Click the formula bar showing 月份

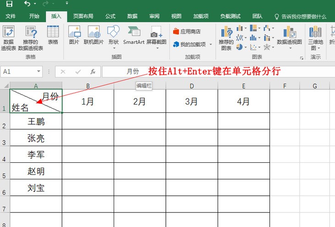[x=219, y=72]
